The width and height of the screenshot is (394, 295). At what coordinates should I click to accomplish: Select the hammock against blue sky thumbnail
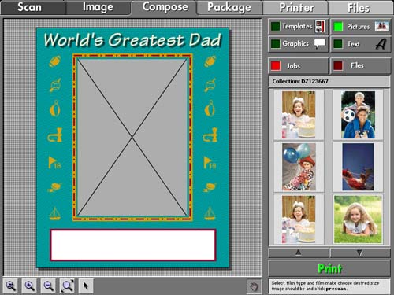pyautogui.click(x=358, y=167)
